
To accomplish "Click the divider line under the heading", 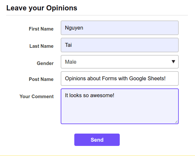I will point(97,15).
